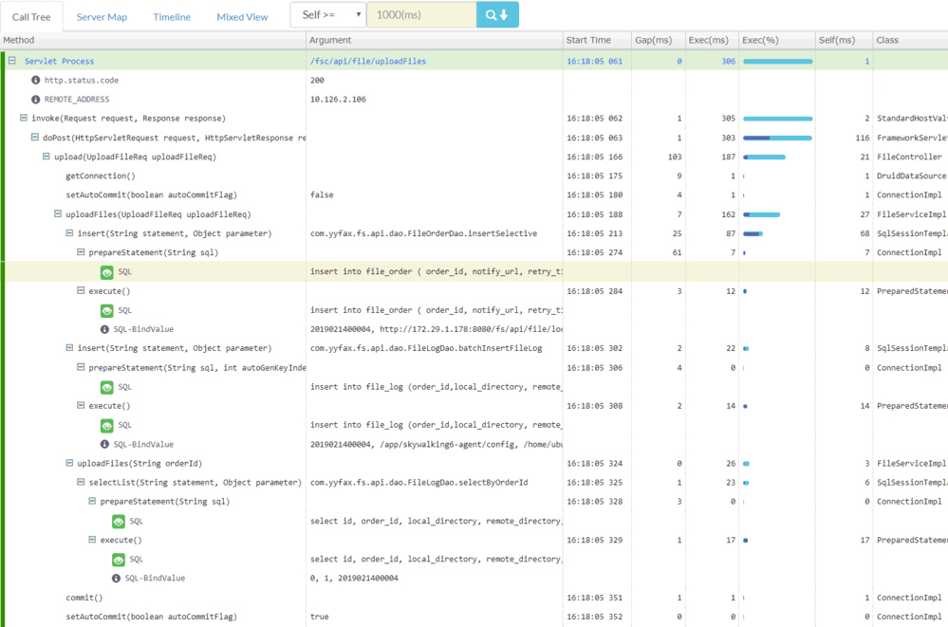Screen dimensions: 948x627
Task: Click SQL eye icon under FileOrderDao execute()
Action: coord(107,310)
